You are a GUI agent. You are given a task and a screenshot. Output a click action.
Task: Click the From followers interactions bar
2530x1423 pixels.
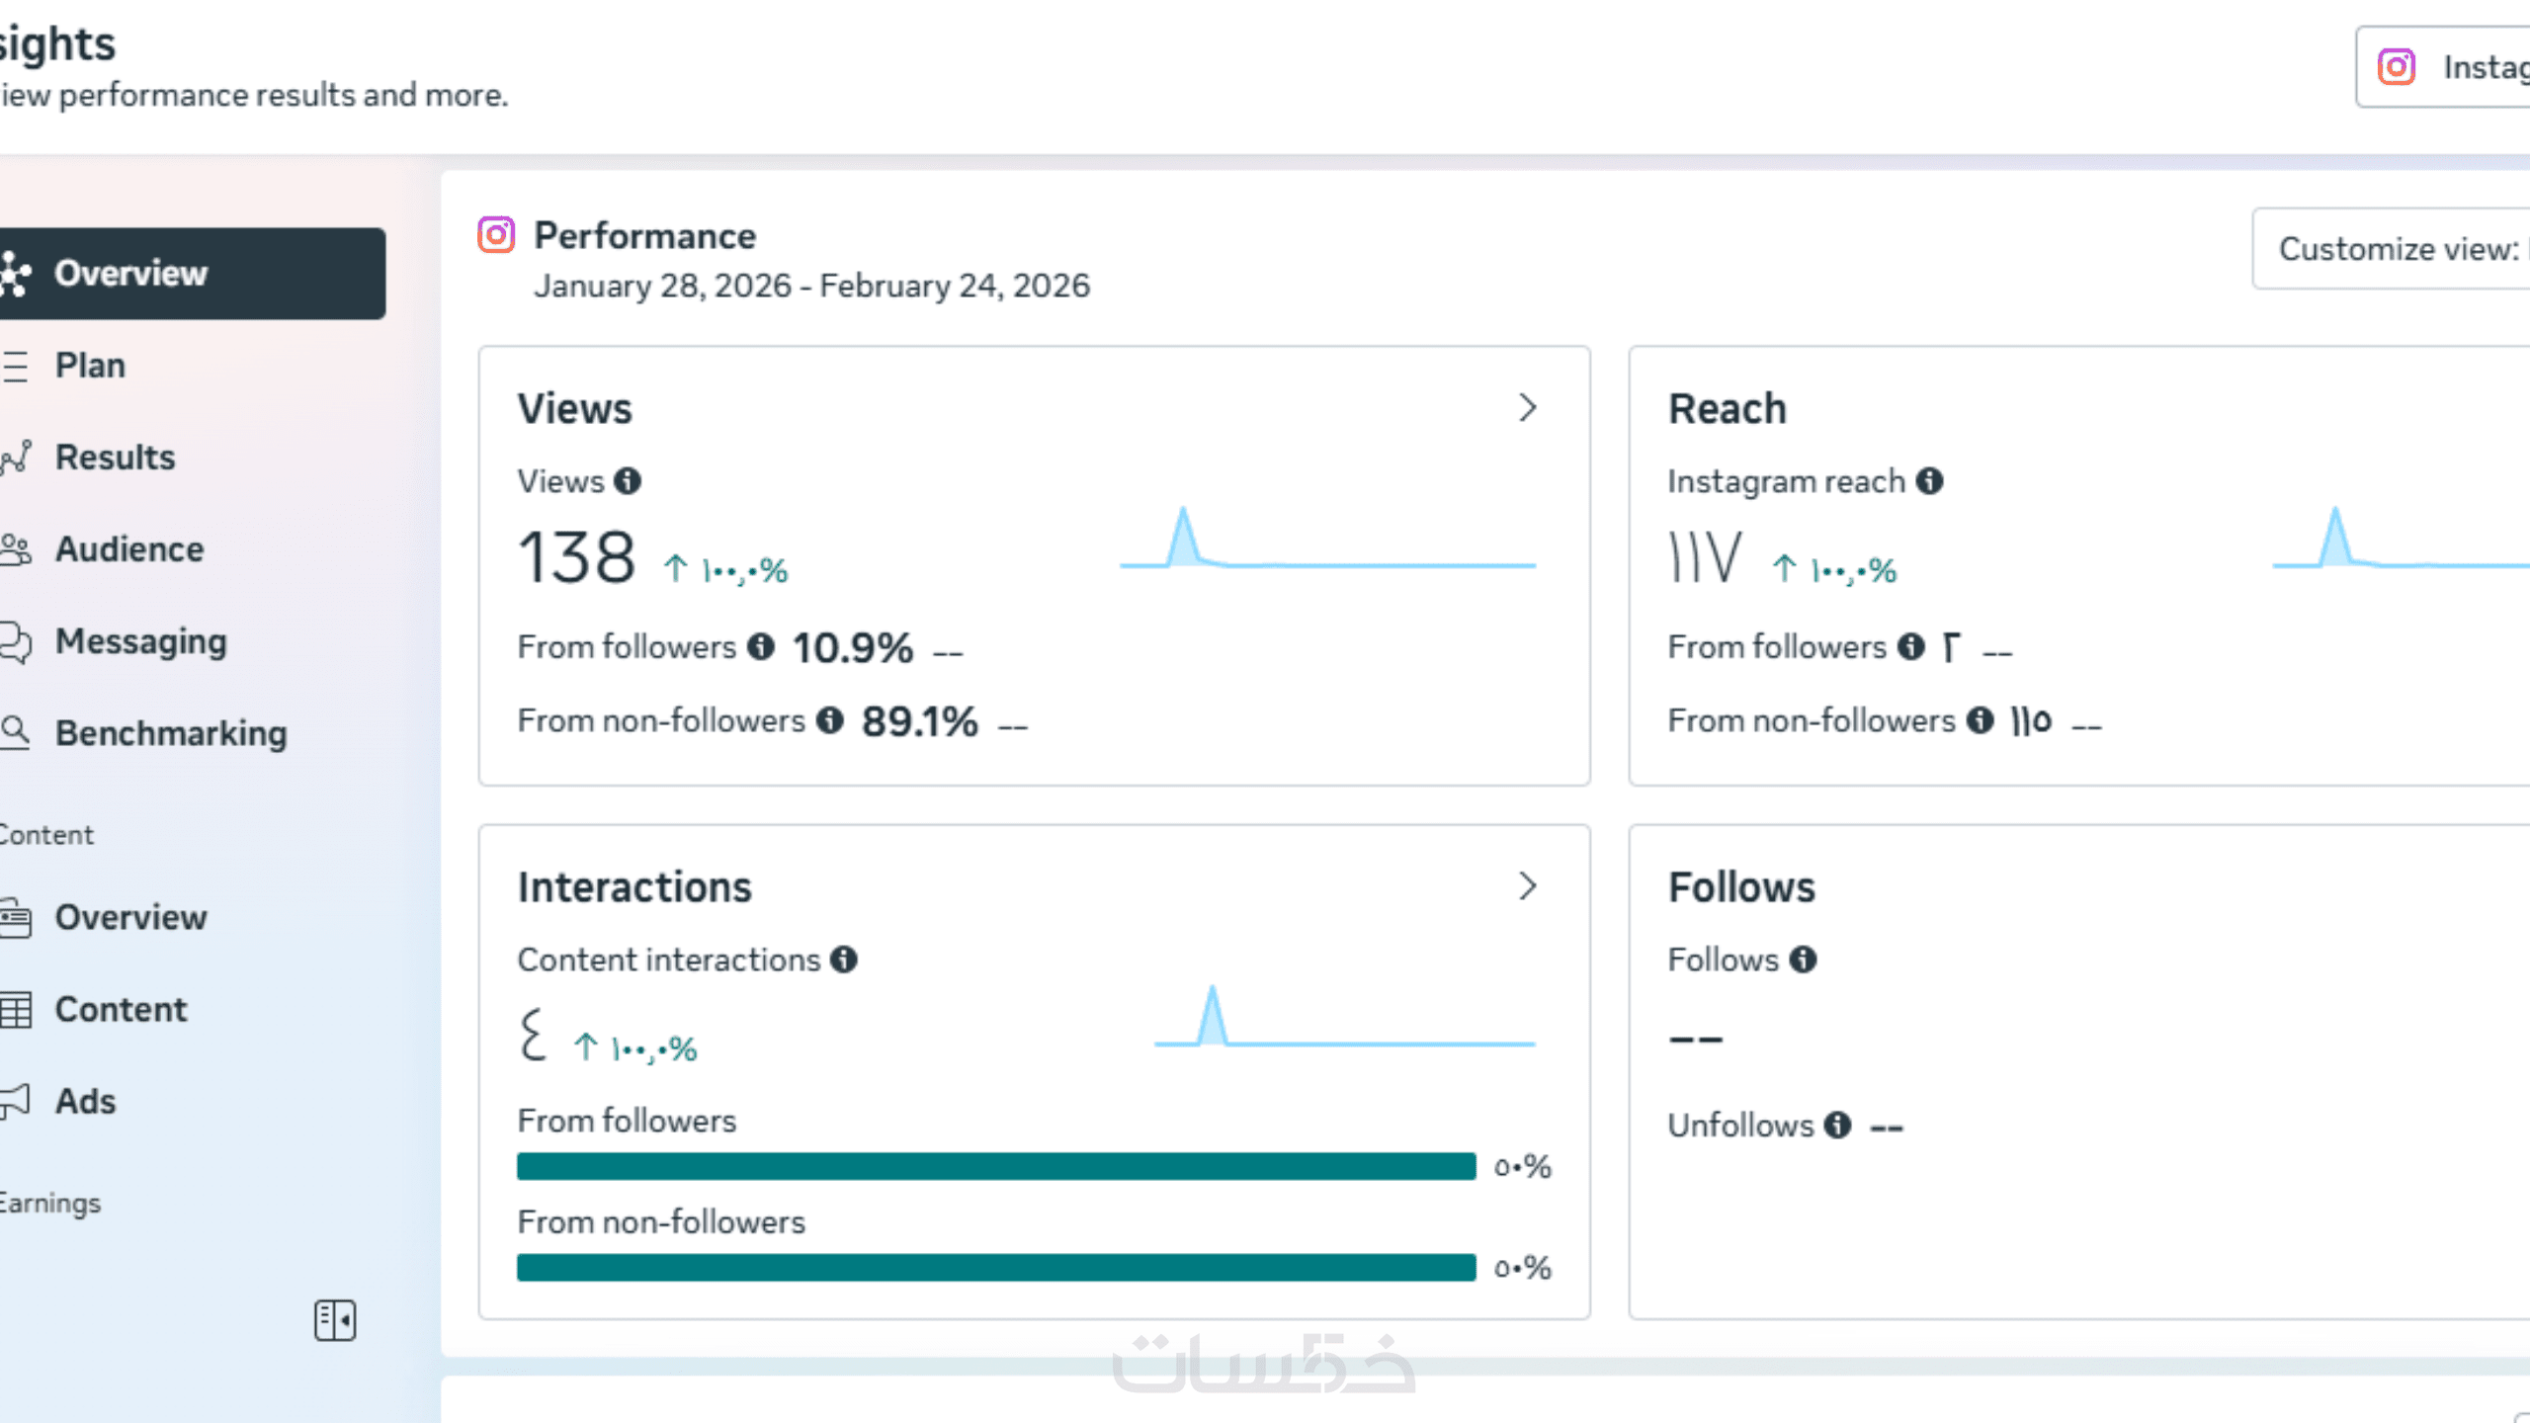tap(995, 1166)
